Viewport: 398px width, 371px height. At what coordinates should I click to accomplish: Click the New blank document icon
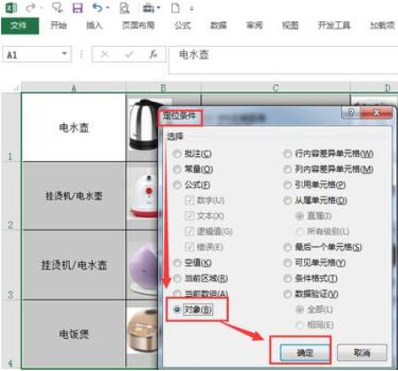coord(176,8)
